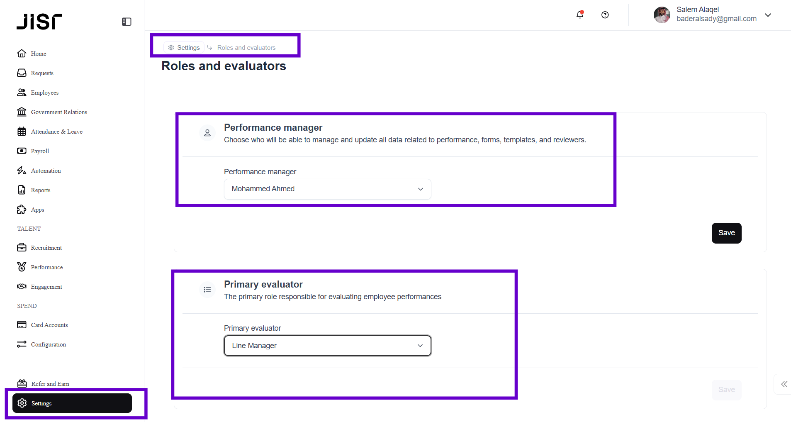
Task: Click the user profile avatar photo
Action: (662, 15)
